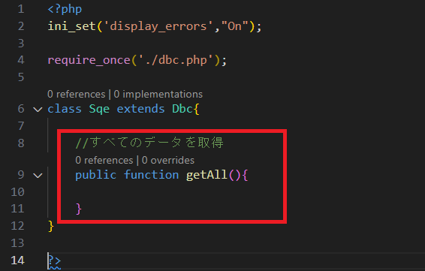Place cursor on the ini_set function name

[x=72, y=26]
